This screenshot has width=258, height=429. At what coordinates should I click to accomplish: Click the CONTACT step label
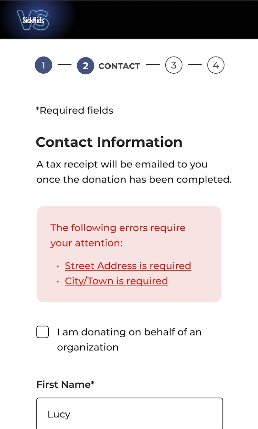119,66
